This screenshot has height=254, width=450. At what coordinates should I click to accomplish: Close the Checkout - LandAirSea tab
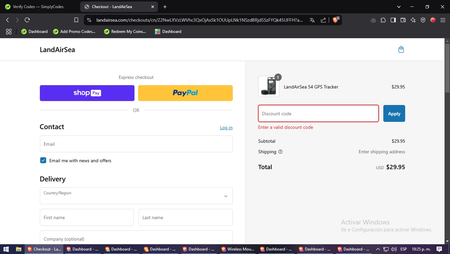pyautogui.click(x=153, y=7)
